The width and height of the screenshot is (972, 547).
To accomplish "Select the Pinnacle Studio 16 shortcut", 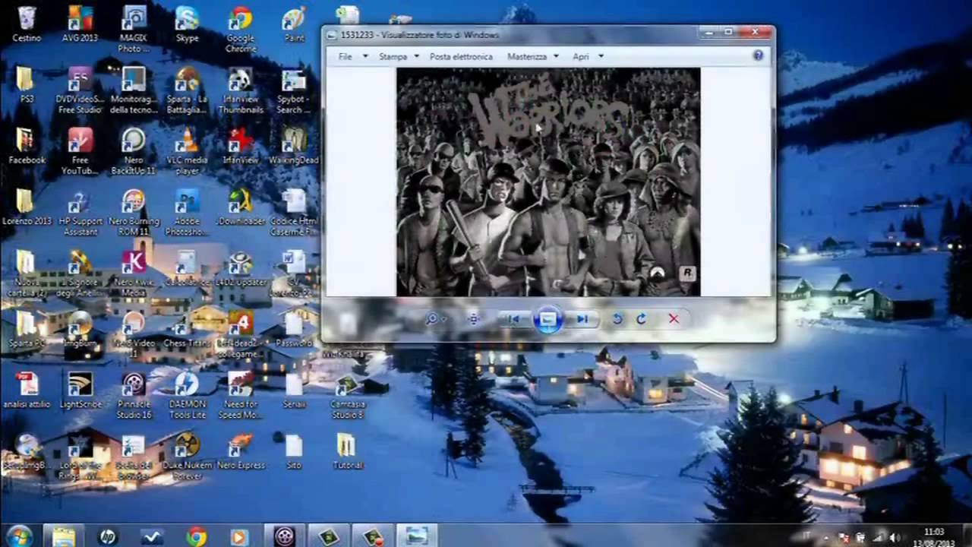I will click(134, 396).
